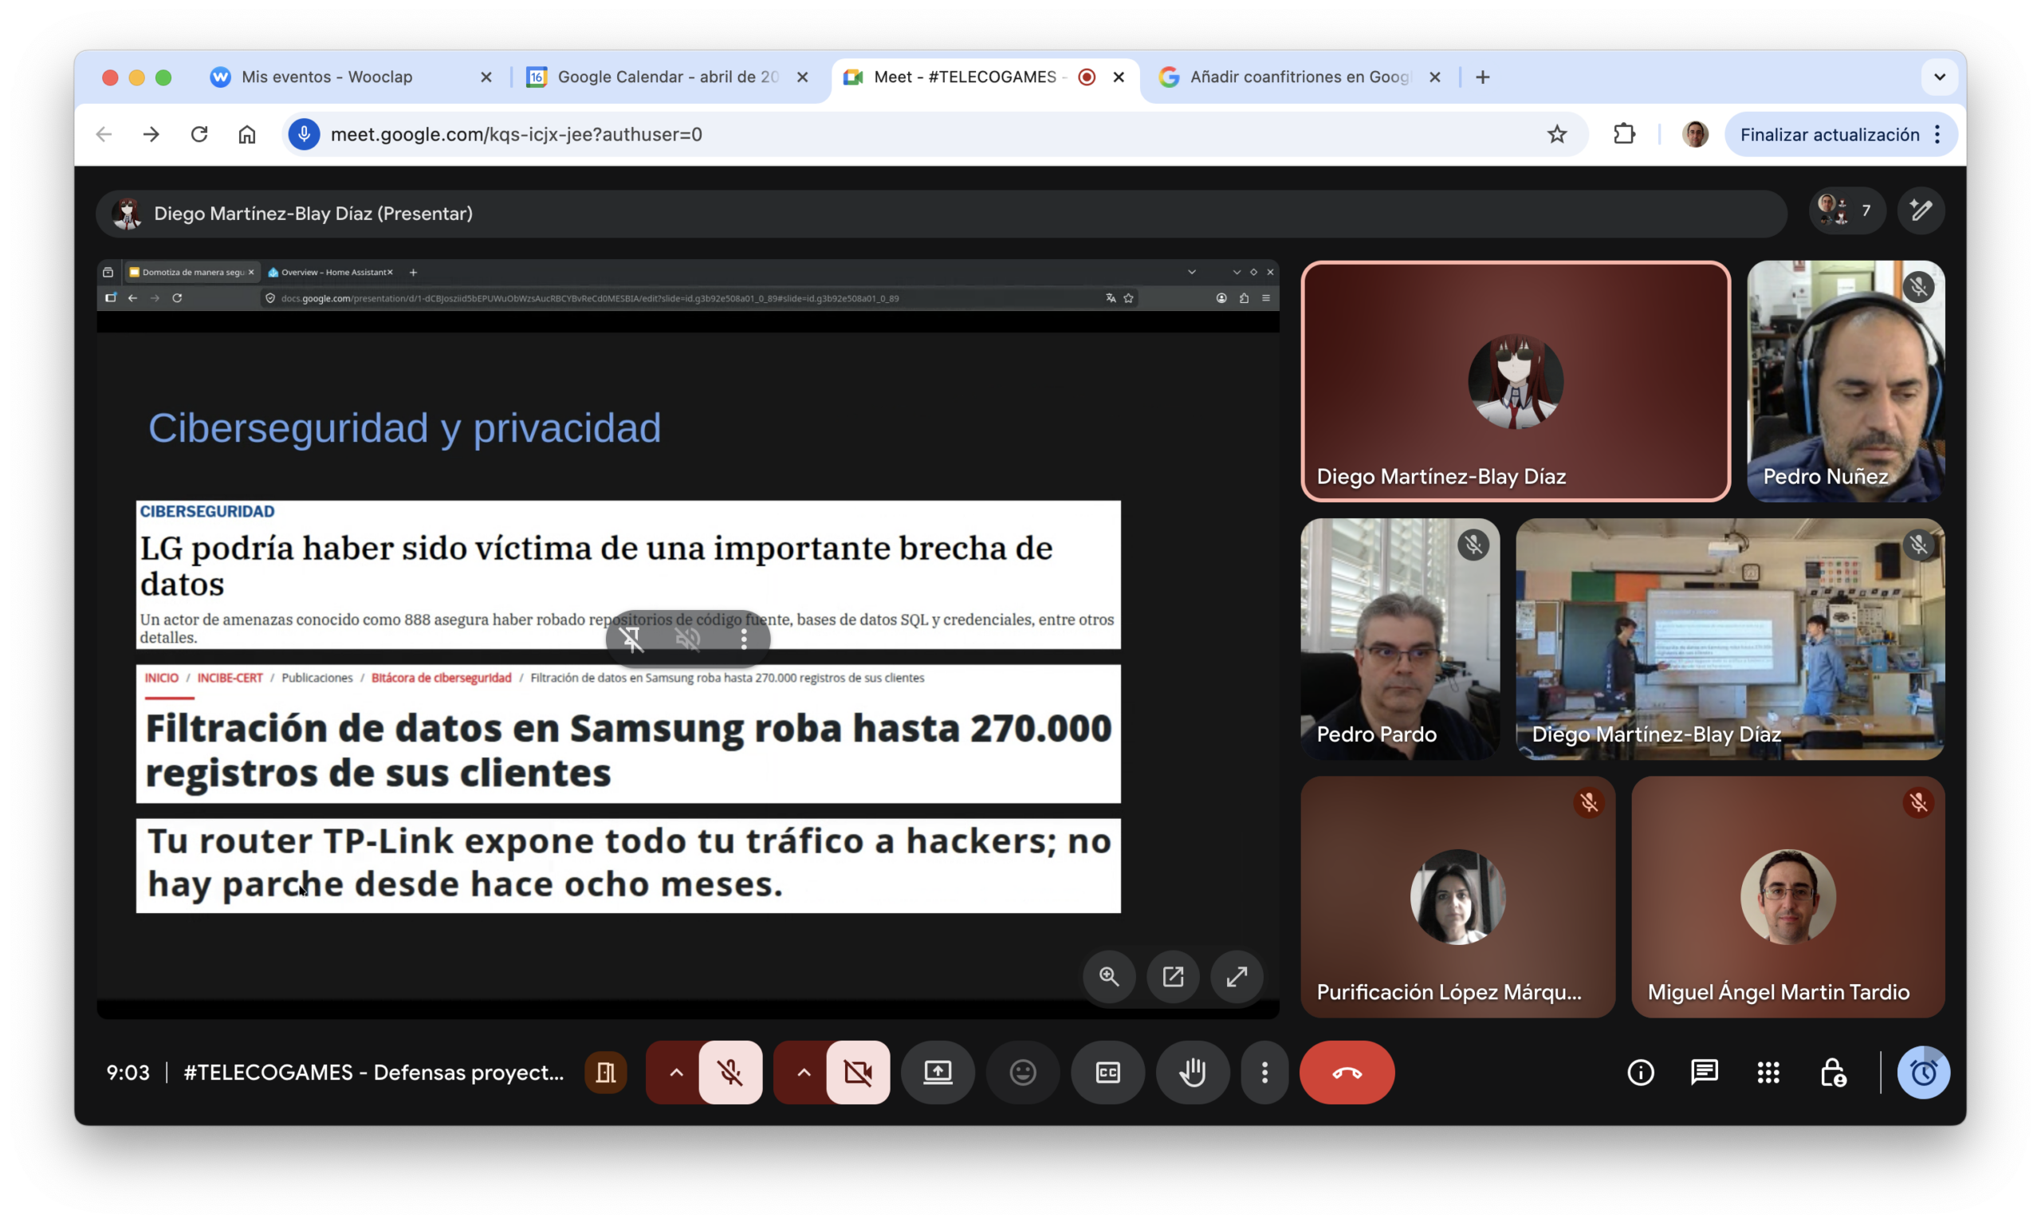2041x1224 pixels.
Task: Expand audio settings chevron beside microphone
Action: [675, 1072]
